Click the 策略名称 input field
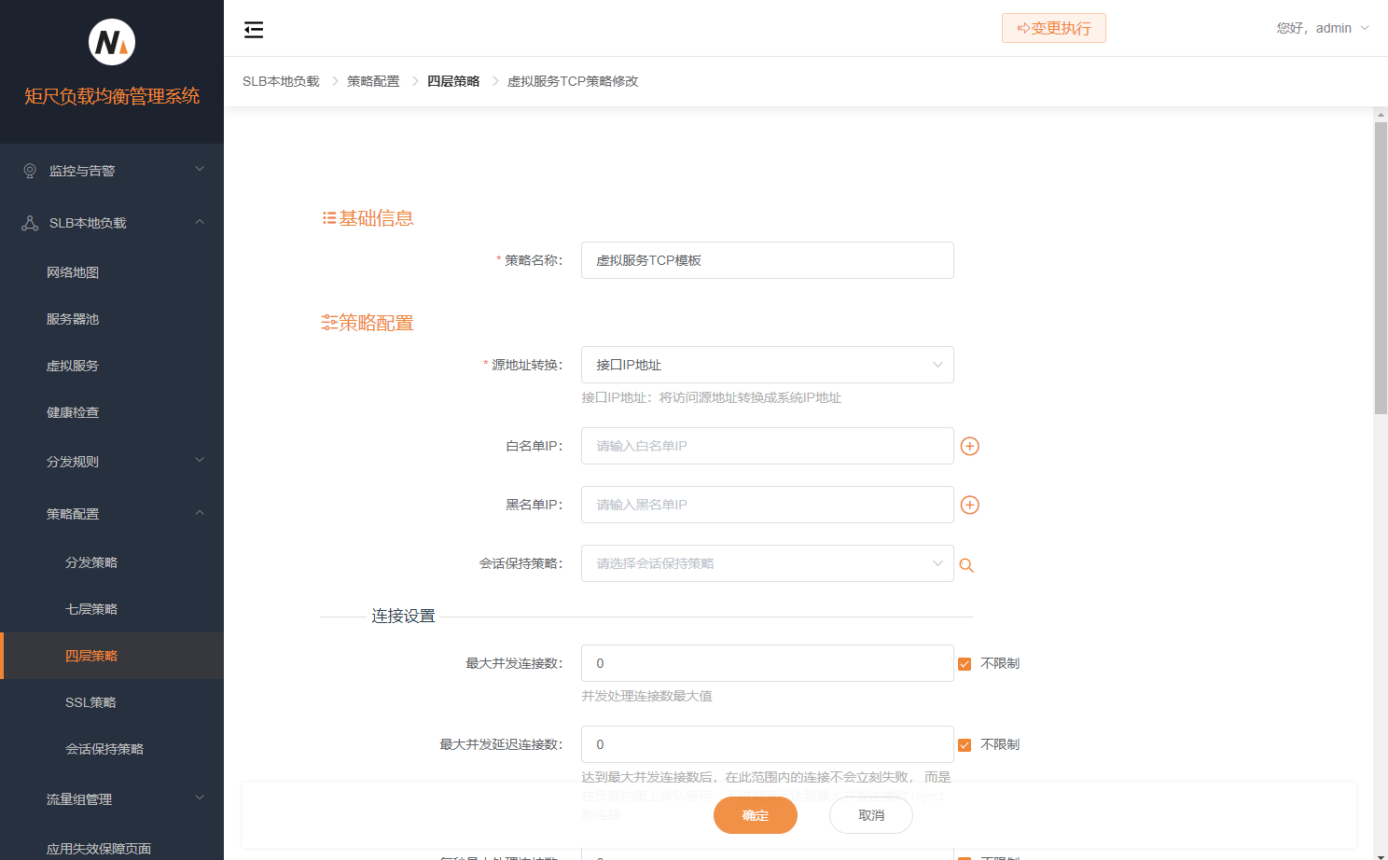The width and height of the screenshot is (1388, 860). point(767,260)
